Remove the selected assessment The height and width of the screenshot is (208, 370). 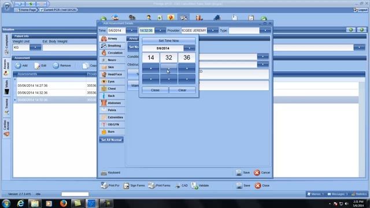pyautogui.click(x=62, y=65)
